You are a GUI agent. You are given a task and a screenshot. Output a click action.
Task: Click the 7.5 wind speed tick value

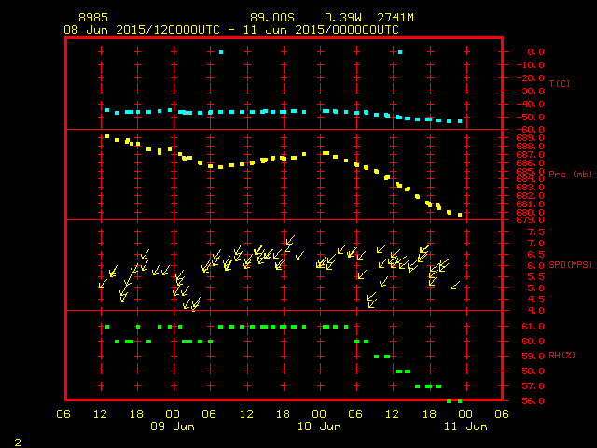[535, 232]
